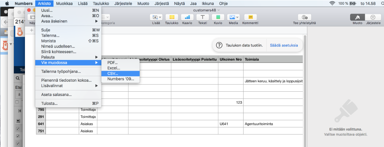Choose CSV… from export submenu
Viewport: 384px width, 147px height.
112,73
